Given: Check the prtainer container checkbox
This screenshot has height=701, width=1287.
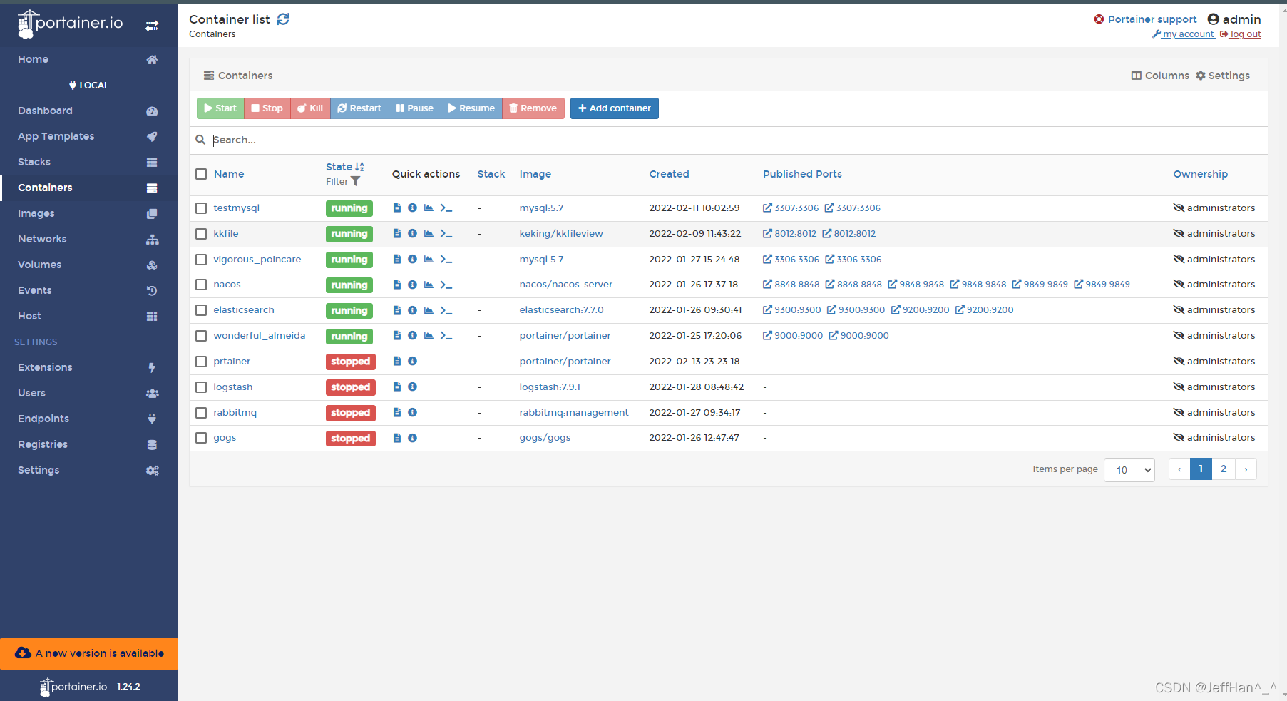Looking at the screenshot, I should click(x=201, y=362).
